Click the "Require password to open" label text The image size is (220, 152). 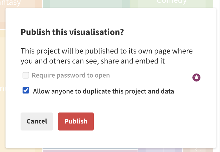click(x=71, y=75)
